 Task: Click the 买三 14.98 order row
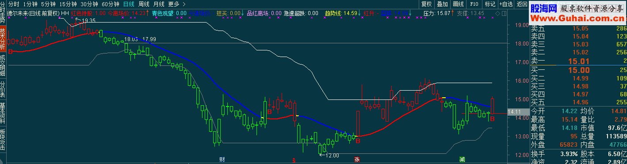[579, 86]
